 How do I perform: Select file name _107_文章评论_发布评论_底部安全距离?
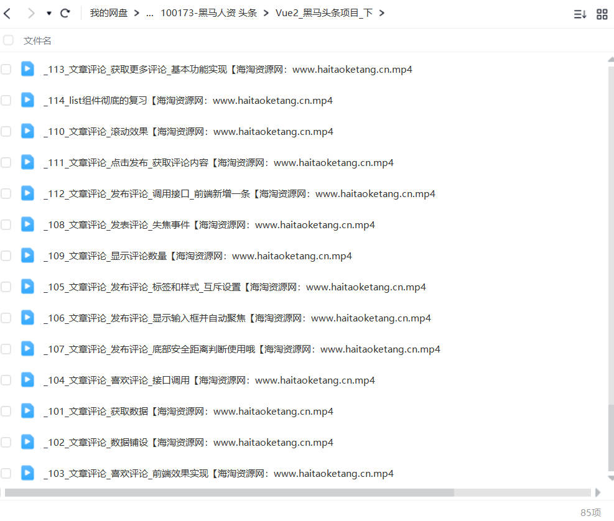pyautogui.click(x=242, y=349)
